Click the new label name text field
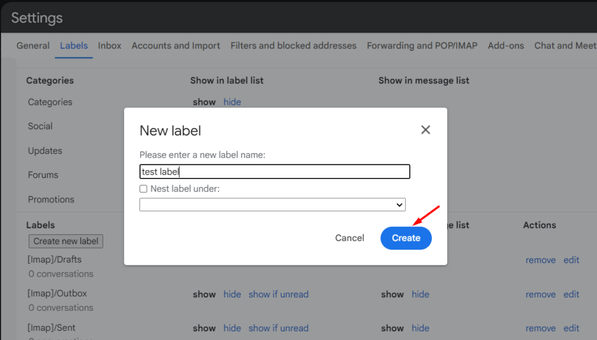Viewport: 597px width, 340px height. coord(275,171)
